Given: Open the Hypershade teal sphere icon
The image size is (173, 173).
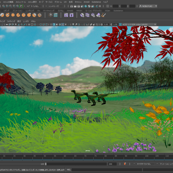Looking at the screenshot, I should (x=86, y=6).
